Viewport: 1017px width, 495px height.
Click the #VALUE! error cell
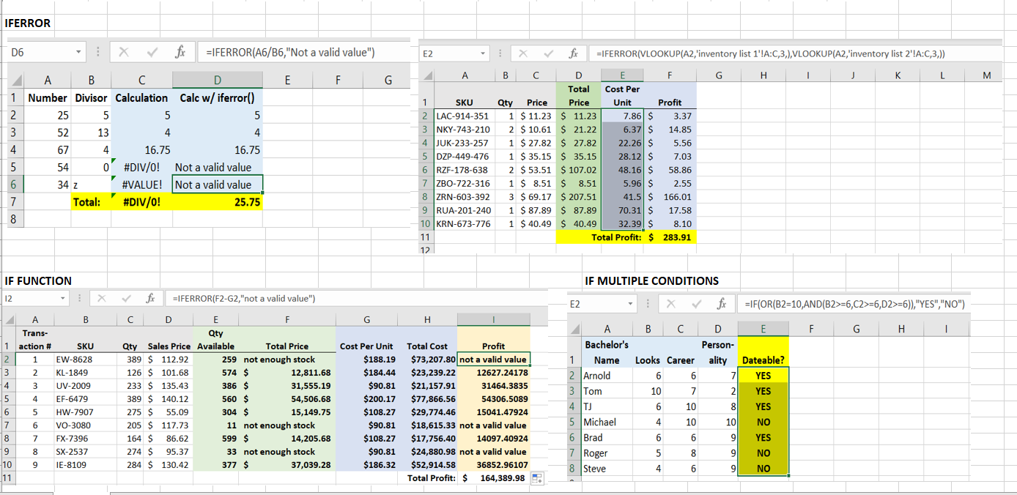pos(141,185)
